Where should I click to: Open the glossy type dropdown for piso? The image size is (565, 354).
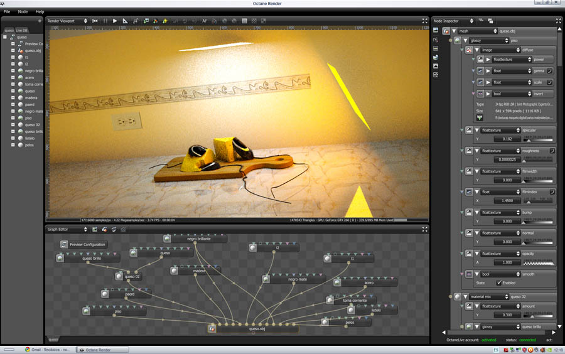(x=489, y=40)
